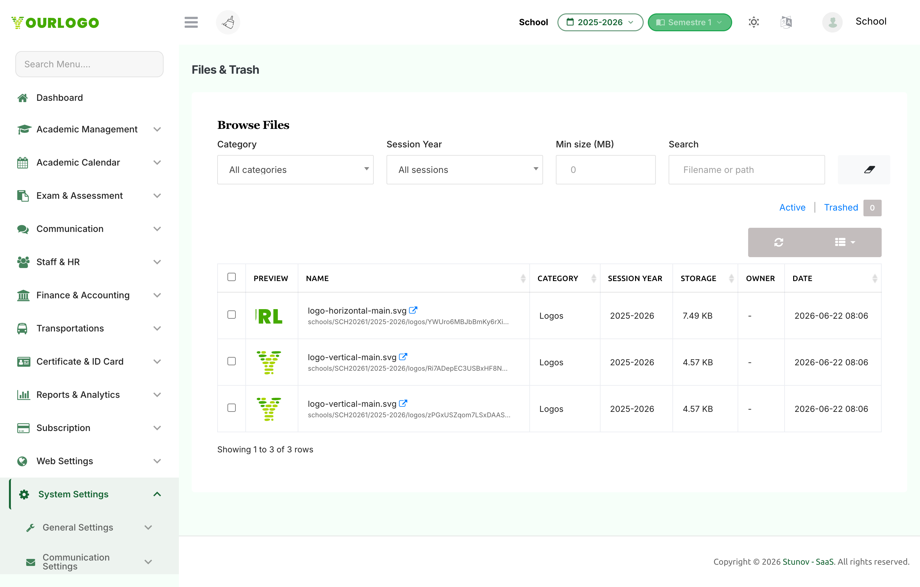Viewport: 920px width, 587px height.
Task: Click the OURLOGO header logo
Action: click(55, 23)
